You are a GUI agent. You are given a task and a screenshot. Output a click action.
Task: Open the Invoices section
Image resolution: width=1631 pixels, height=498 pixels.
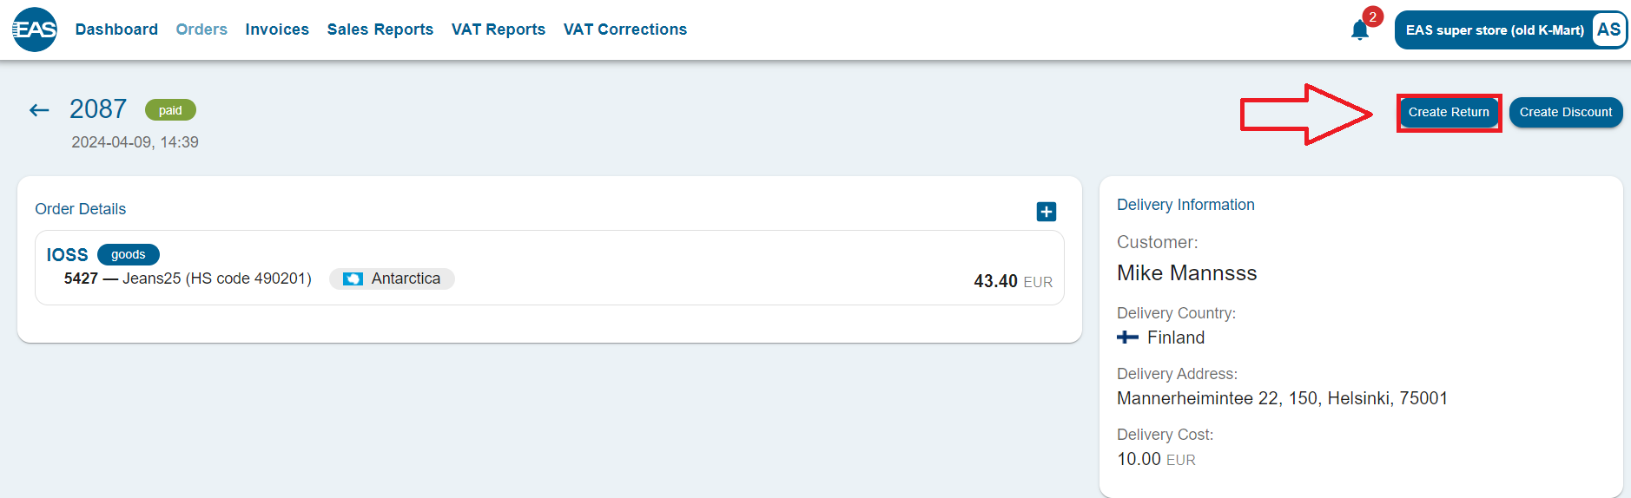[277, 29]
